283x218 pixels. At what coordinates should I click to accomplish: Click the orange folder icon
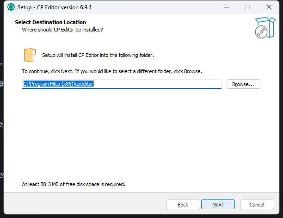tap(30, 55)
